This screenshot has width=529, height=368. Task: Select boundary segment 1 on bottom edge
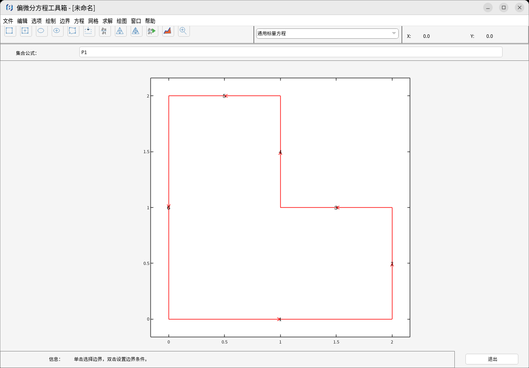pyautogui.click(x=280, y=319)
